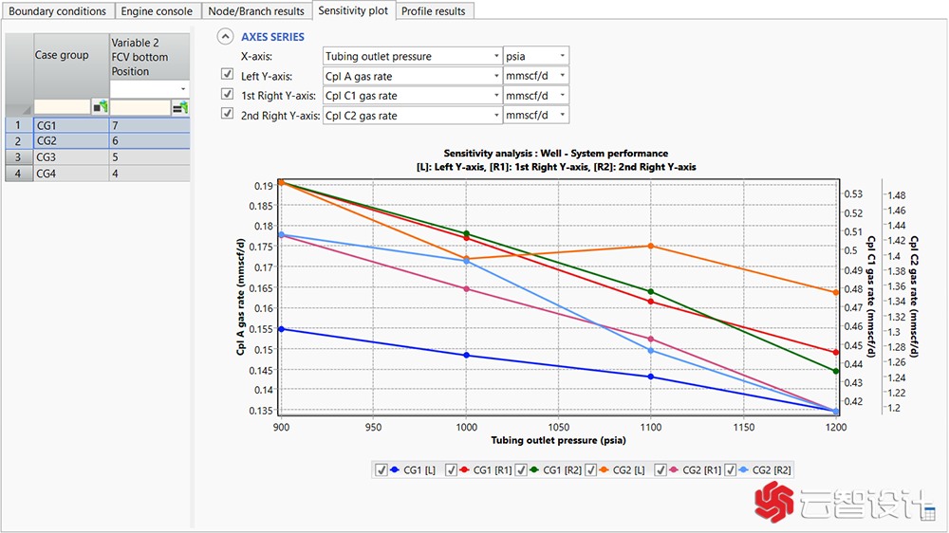Click the AXES SERIES heading text
This screenshot has height=533, width=949.
click(272, 37)
